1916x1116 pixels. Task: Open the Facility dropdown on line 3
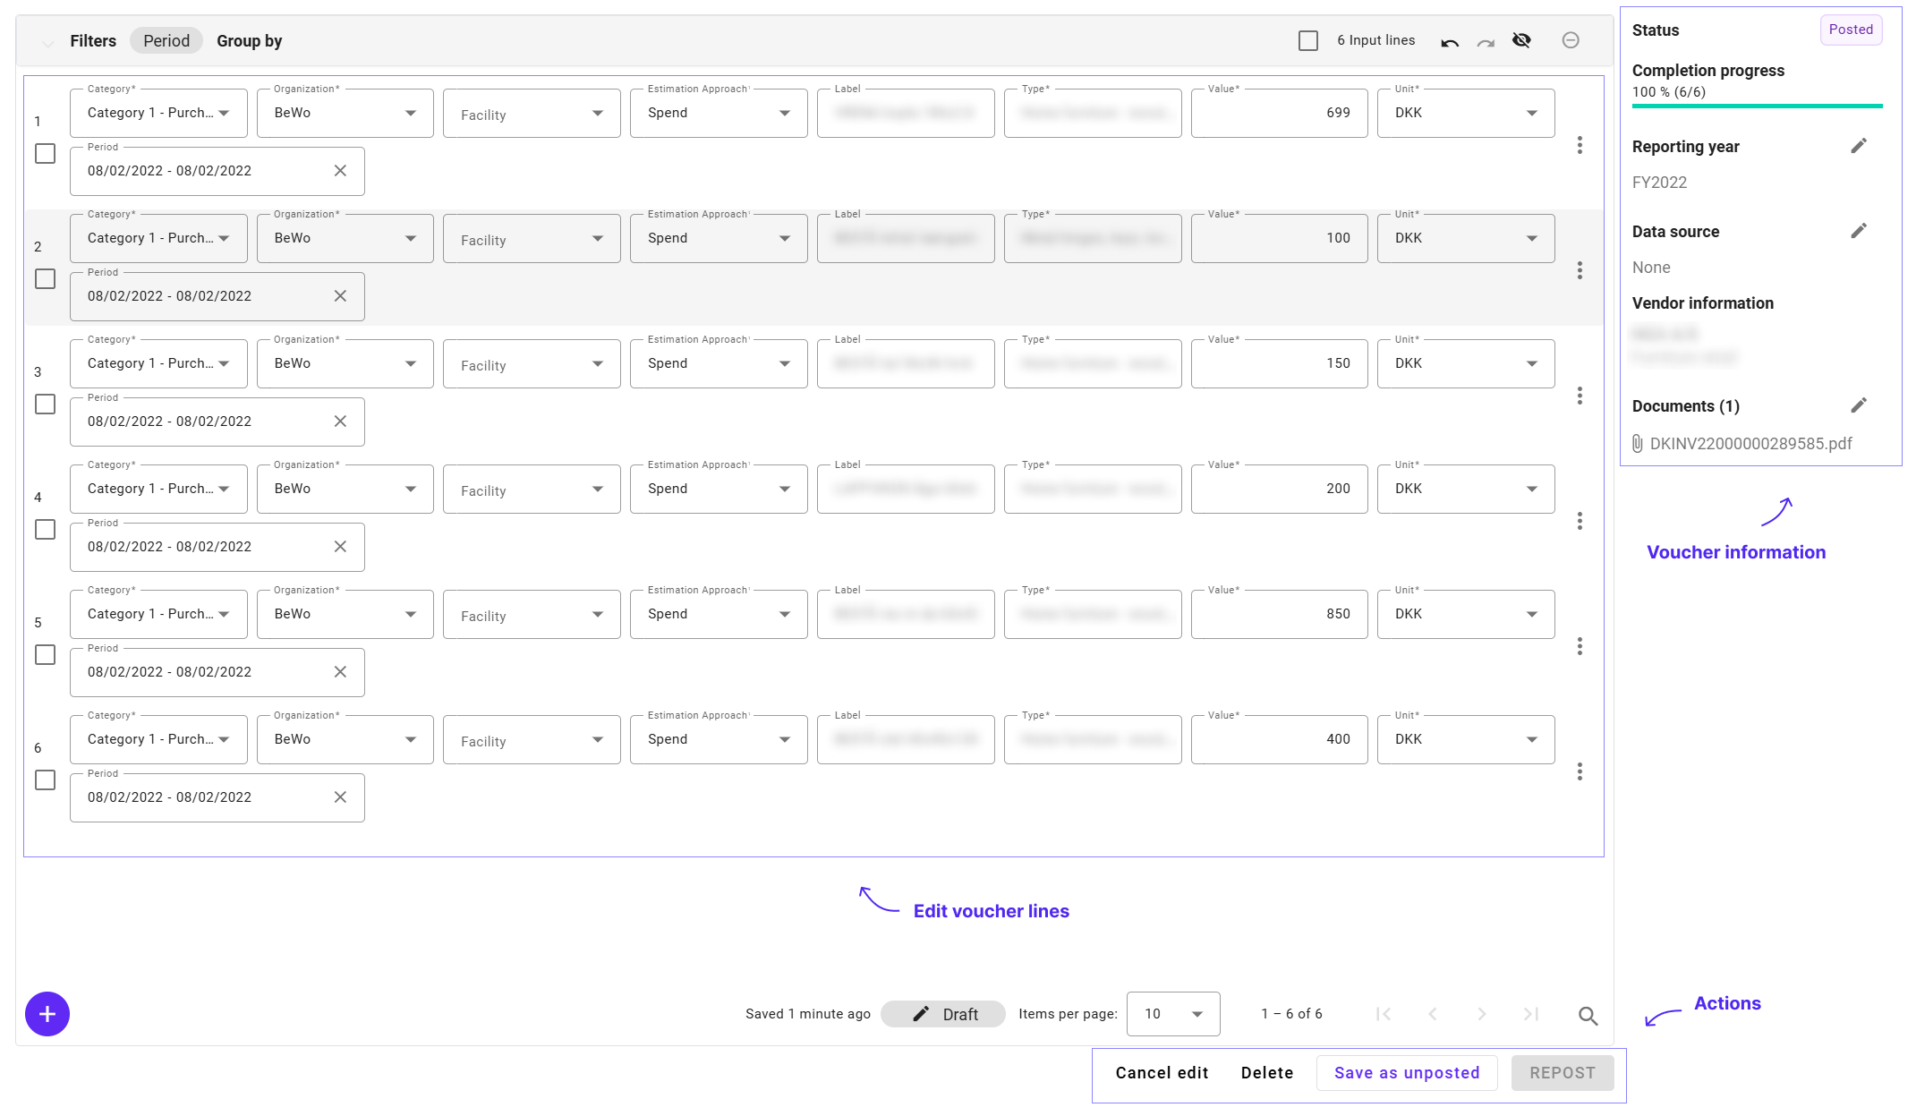(x=532, y=363)
